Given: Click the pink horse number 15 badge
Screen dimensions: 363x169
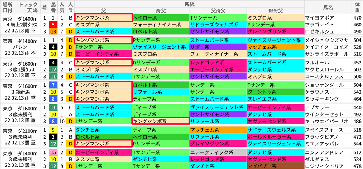Looking at the screenshot, I should 53,152.
